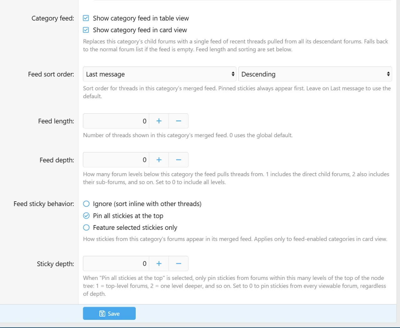Click the Feed sort order label
Viewport: 400px width, 328px height.
click(51, 74)
